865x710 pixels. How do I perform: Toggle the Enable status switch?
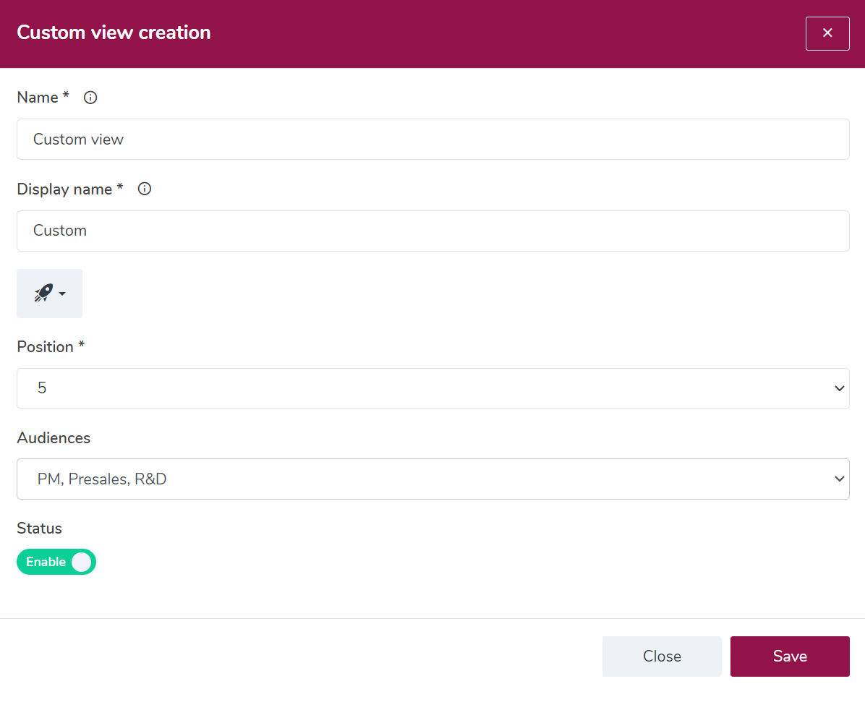tap(56, 563)
